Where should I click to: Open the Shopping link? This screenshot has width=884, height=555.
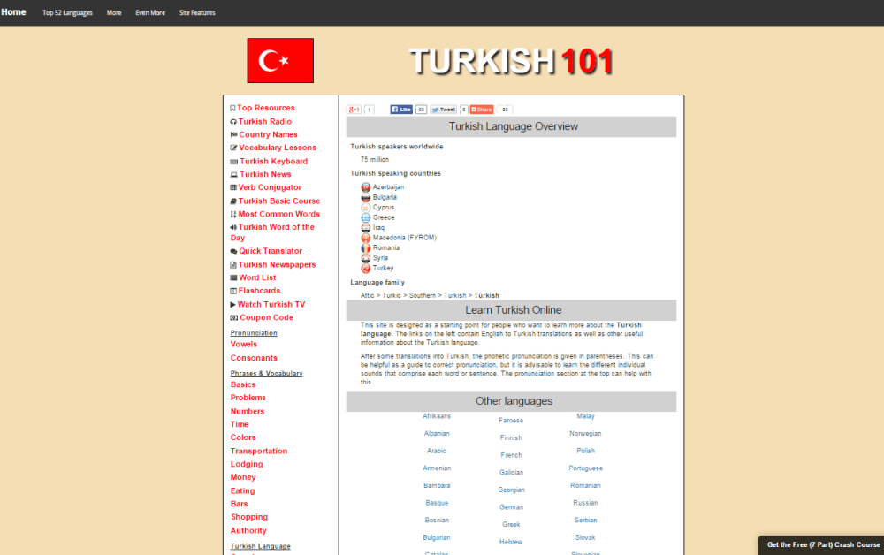[249, 517]
